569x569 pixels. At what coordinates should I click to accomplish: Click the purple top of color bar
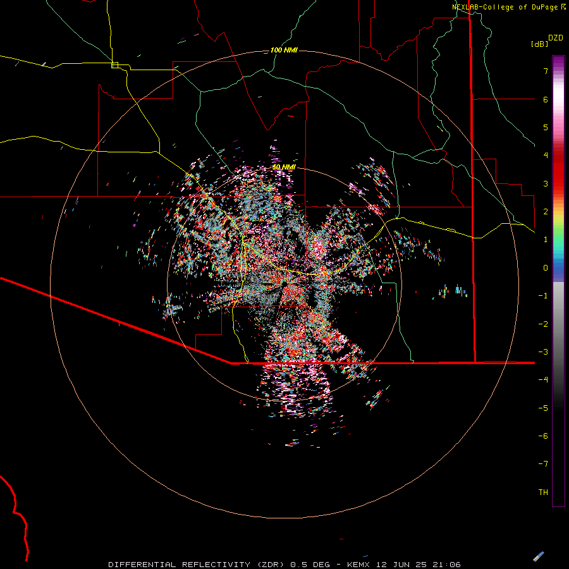click(x=558, y=62)
